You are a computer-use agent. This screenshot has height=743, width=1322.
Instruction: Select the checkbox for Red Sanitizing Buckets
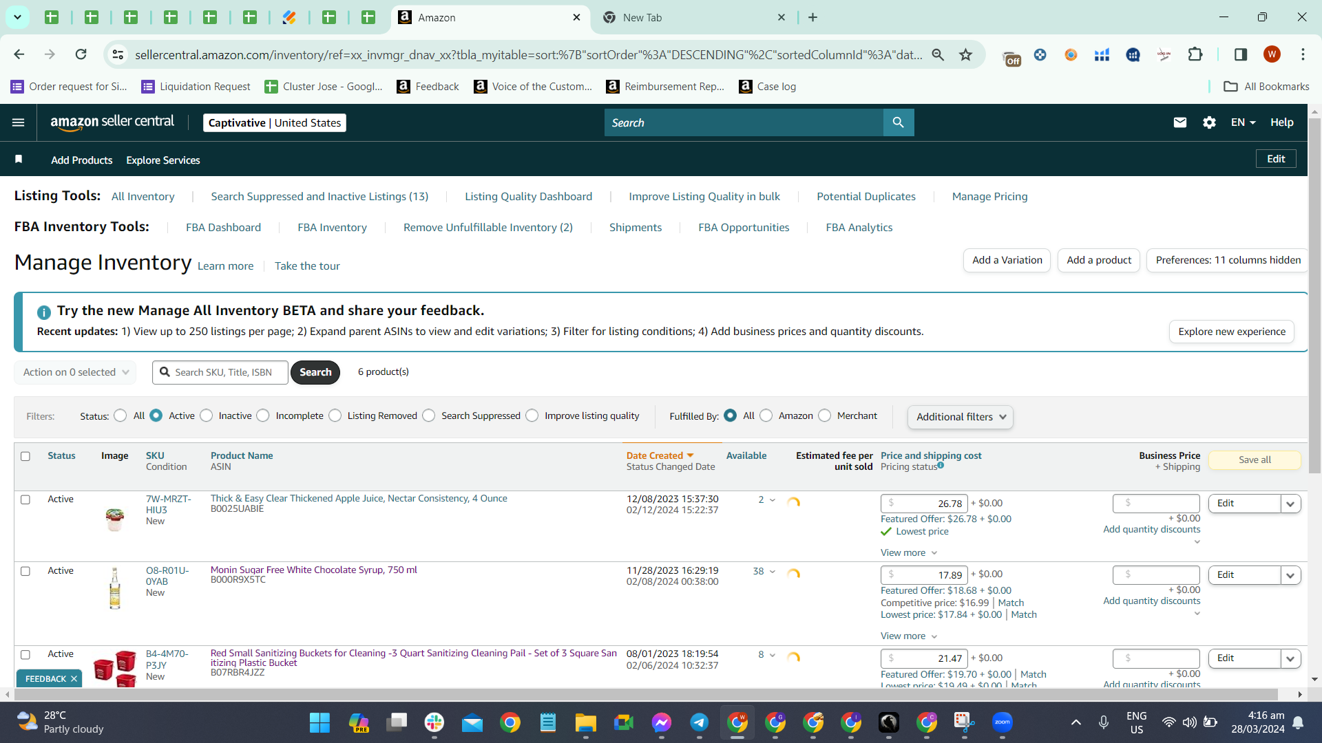pos(25,655)
